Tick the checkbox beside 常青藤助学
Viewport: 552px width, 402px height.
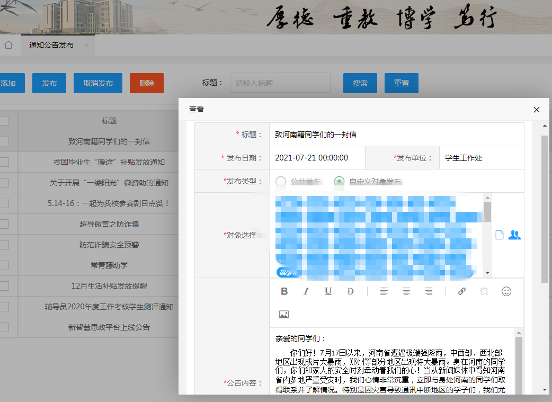click(4, 265)
